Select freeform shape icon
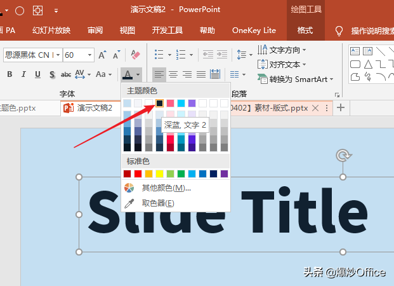 (x=355, y=77)
